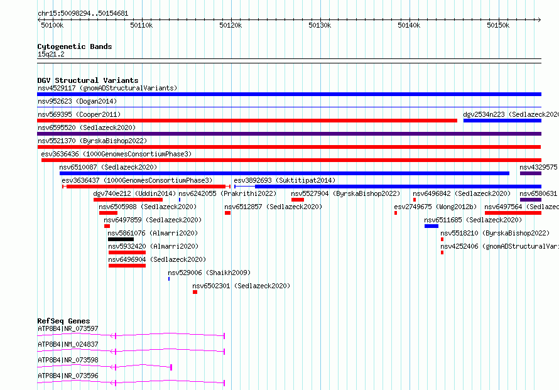This screenshot has height=390, width=559.
Task: Click the nsv6242055 (Prakrithi2022) label
Action: 227,193
